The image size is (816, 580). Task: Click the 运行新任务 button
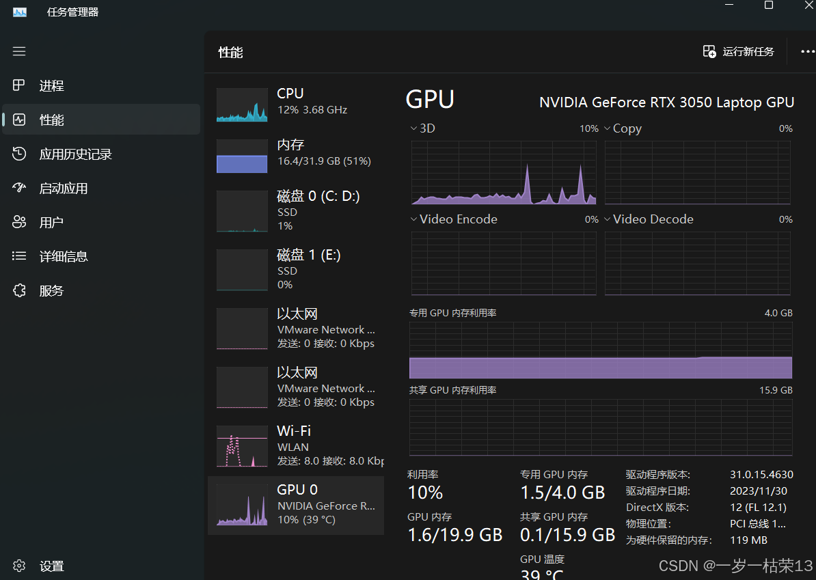tap(739, 51)
